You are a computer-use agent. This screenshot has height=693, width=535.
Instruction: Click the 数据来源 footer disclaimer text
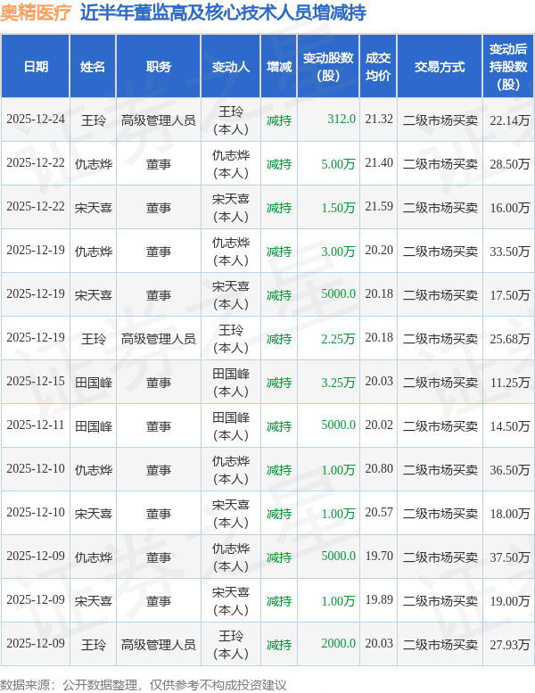pyautogui.click(x=144, y=684)
